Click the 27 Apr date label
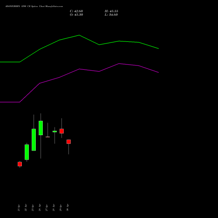Screen dimensions: 218x218 point(47,208)
